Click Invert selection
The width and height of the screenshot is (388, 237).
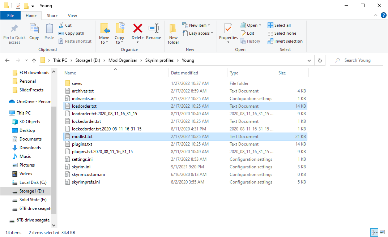[x=285, y=41]
